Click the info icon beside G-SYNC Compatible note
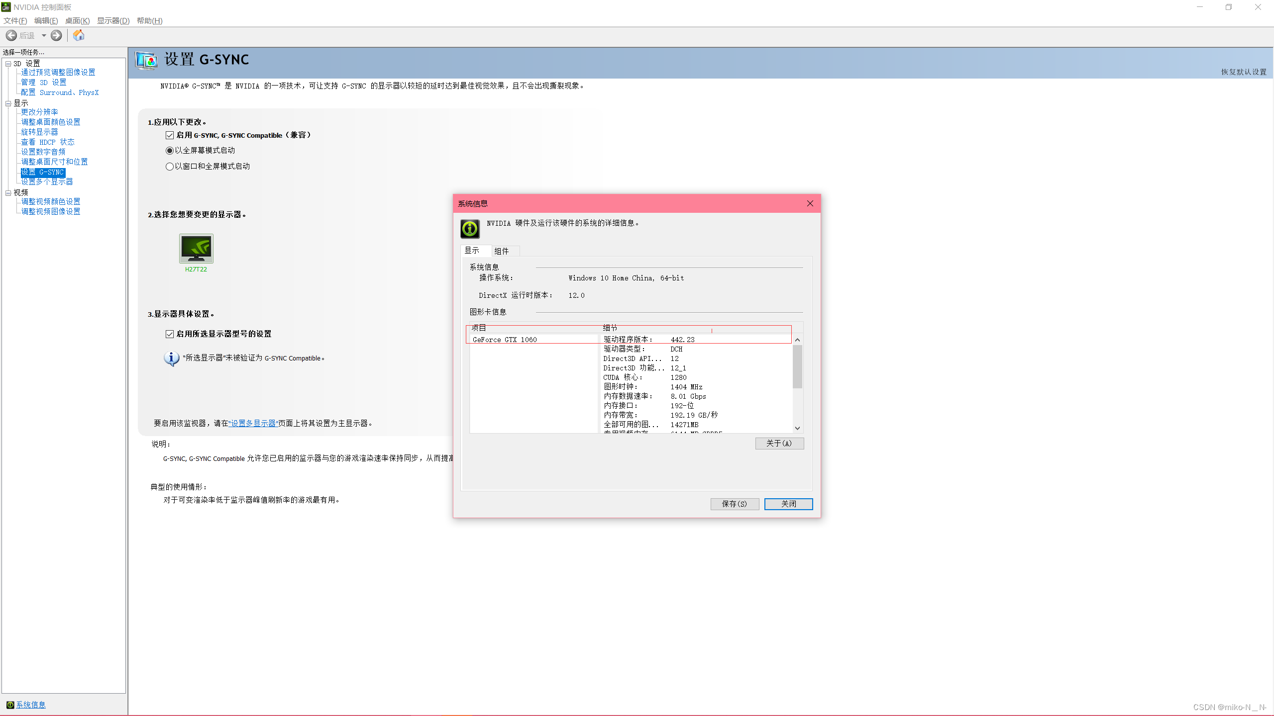The image size is (1274, 716). [x=172, y=358]
